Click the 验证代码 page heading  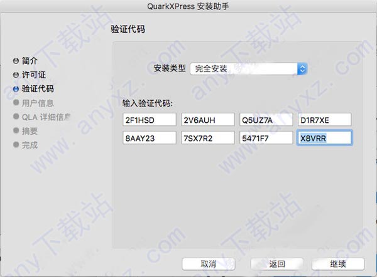pyautogui.click(x=128, y=29)
